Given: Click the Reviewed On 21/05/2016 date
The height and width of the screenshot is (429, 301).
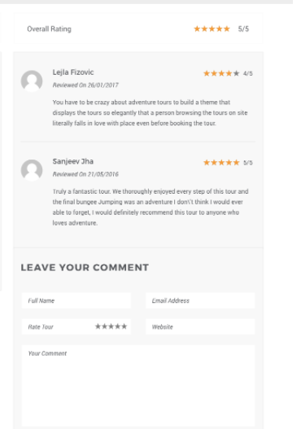Looking at the screenshot, I should pyautogui.click(x=85, y=174).
